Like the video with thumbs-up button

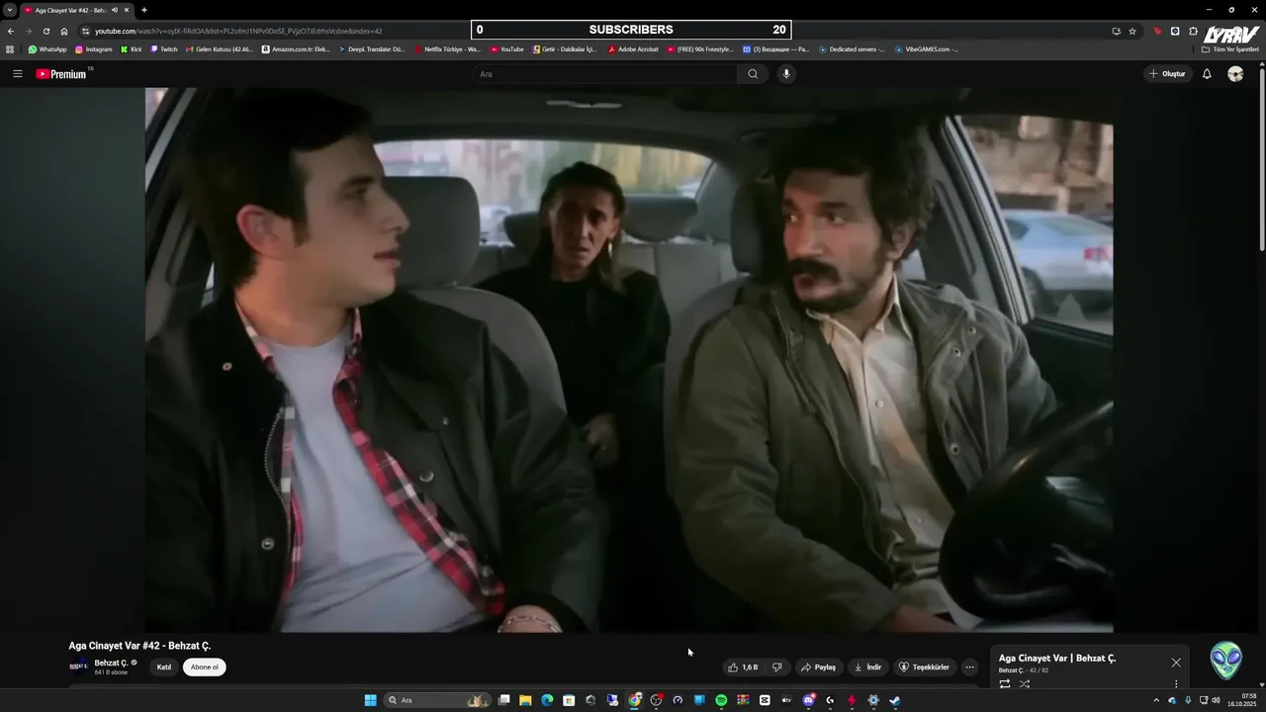743,667
